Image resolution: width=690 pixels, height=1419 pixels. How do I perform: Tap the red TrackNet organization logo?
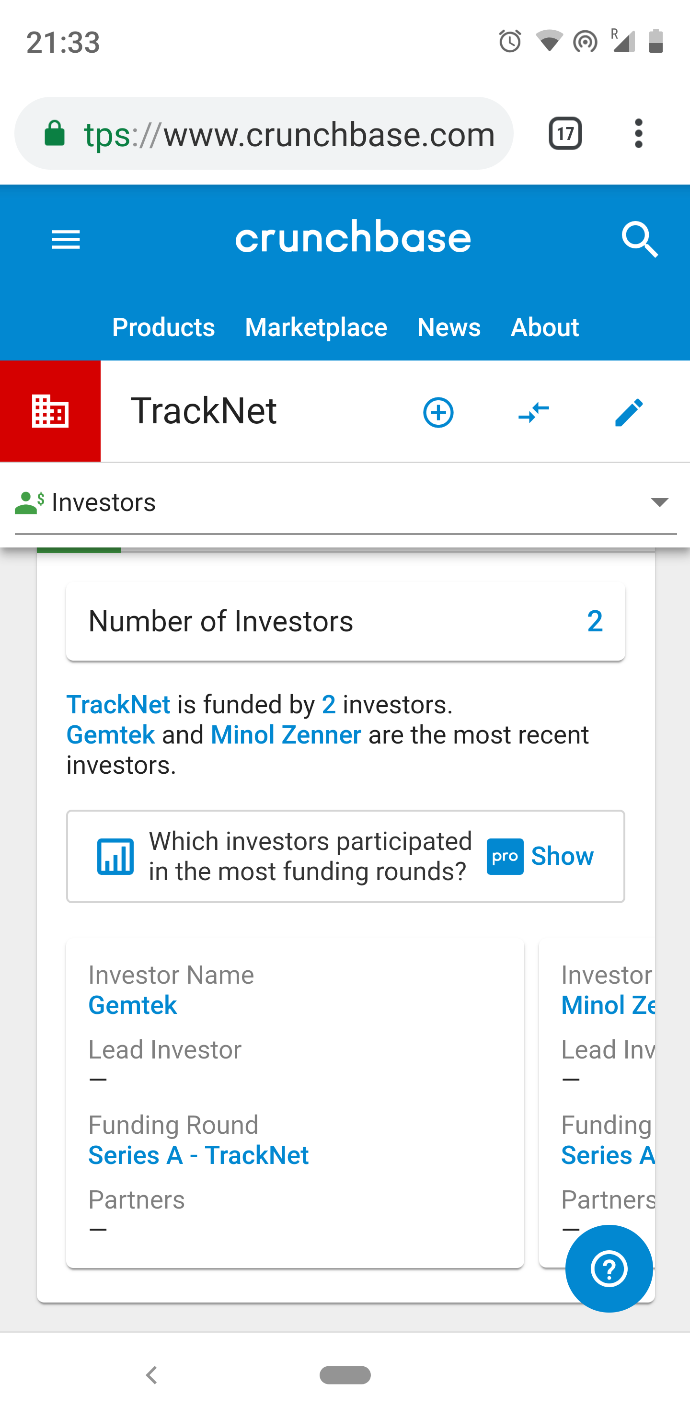pos(50,411)
